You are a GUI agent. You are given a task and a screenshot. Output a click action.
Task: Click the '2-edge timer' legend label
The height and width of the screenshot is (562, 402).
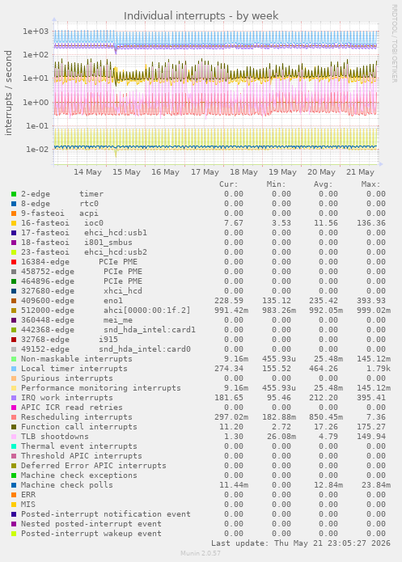click(x=62, y=194)
